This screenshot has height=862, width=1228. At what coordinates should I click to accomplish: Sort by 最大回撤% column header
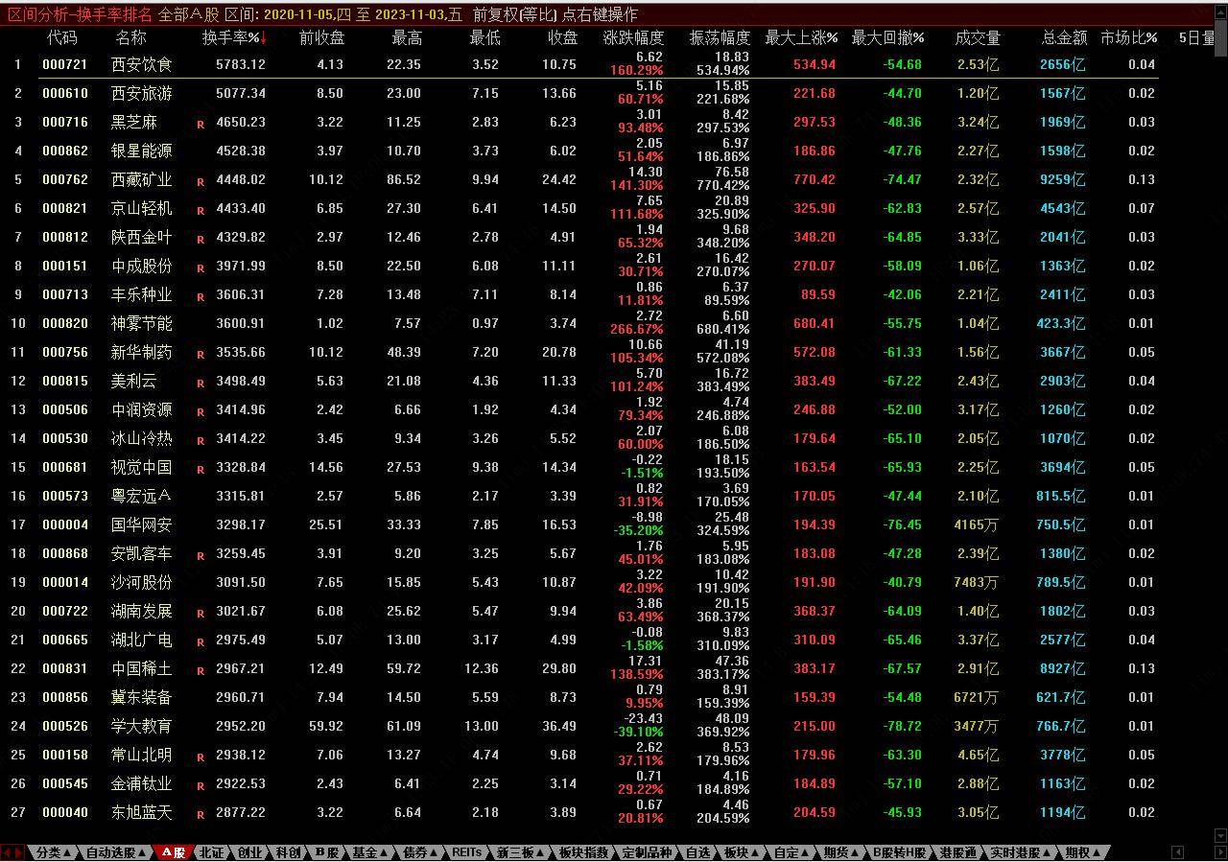coord(887,38)
